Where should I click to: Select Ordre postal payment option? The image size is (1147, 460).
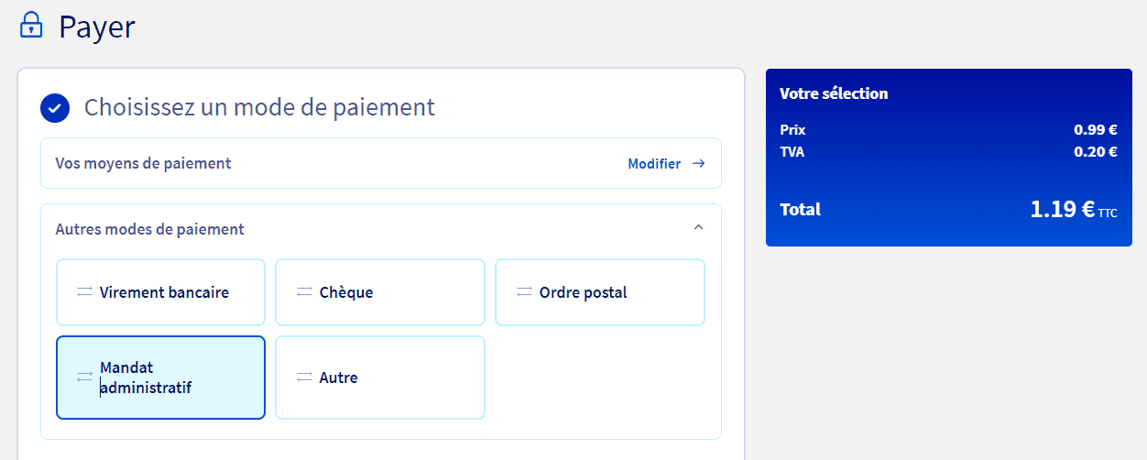[x=600, y=292]
